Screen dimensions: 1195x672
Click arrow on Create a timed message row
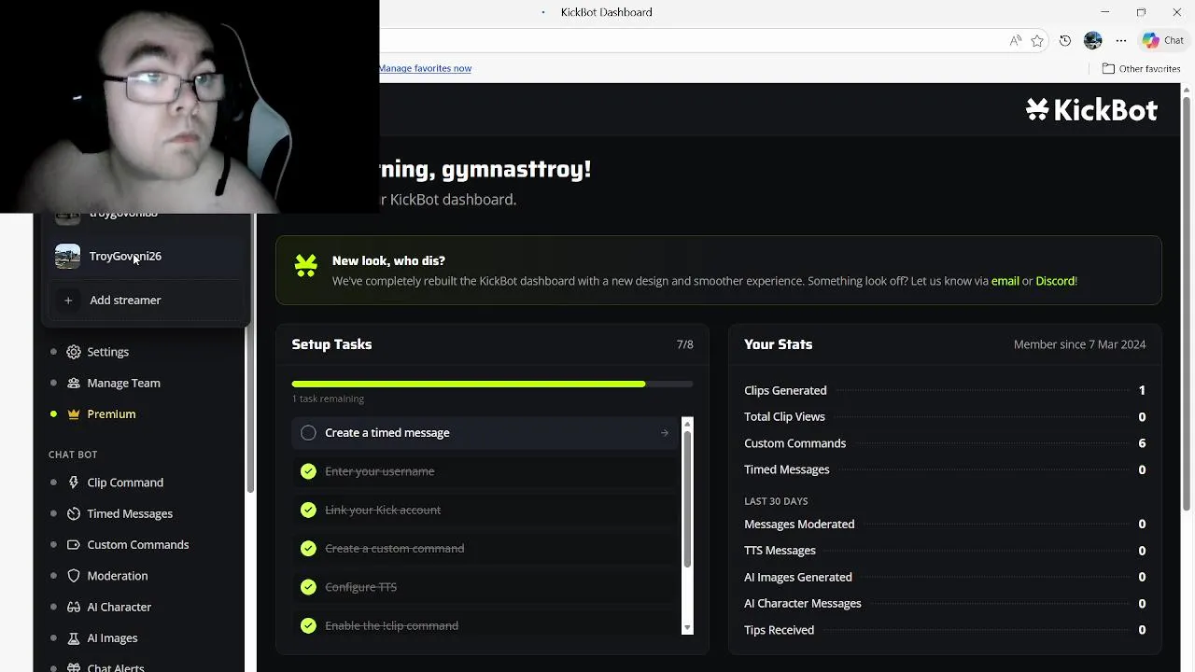[x=665, y=433]
